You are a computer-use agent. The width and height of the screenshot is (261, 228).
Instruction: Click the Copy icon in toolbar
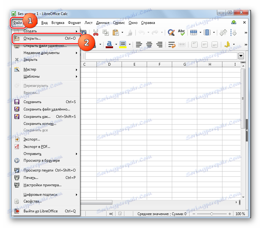click(105, 33)
